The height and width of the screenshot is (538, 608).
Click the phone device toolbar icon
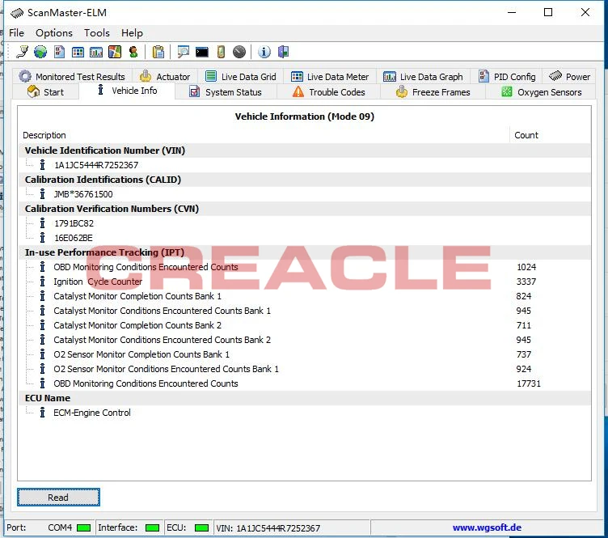pos(221,52)
